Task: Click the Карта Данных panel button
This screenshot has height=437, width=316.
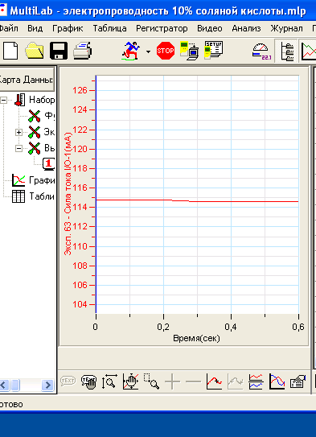Action: [27, 80]
